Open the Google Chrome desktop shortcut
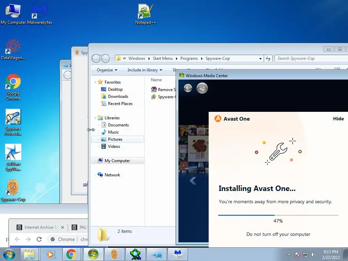 (13, 87)
